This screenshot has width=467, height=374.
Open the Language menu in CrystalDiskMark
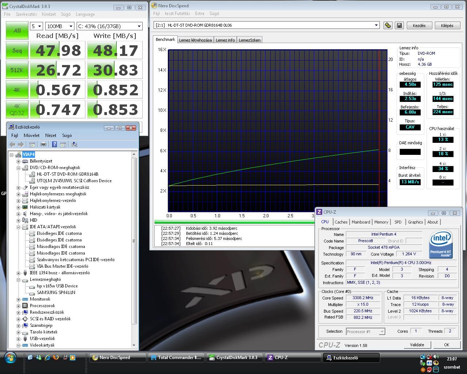[x=85, y=14]
